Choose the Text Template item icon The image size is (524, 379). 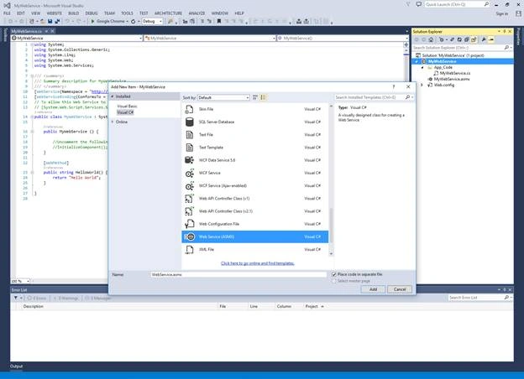(x=190, y=147)
